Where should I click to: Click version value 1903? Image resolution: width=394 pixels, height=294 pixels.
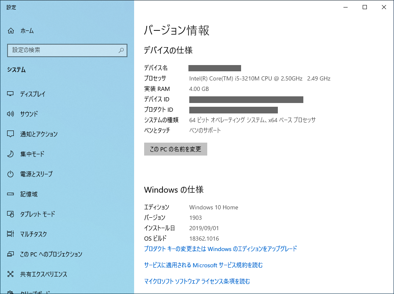click(x=195, y=218)
